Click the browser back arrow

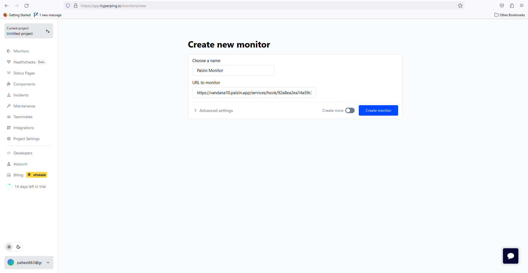(x=7, y=5)
